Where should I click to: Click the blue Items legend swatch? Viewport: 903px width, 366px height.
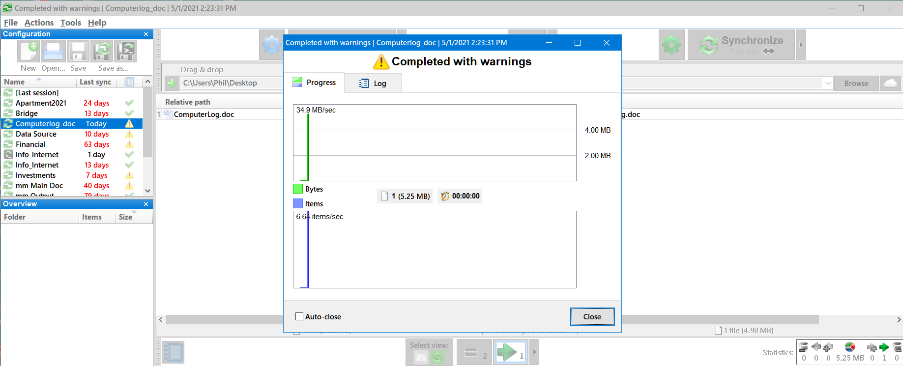[x=298, y=203]
